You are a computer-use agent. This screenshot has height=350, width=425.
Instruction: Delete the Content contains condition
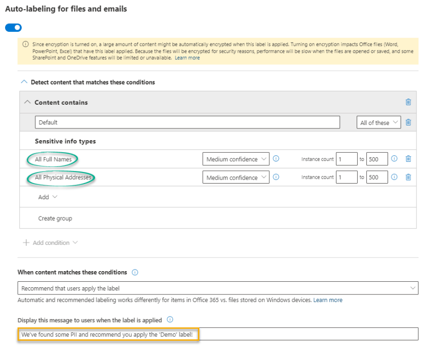point(408,102)
